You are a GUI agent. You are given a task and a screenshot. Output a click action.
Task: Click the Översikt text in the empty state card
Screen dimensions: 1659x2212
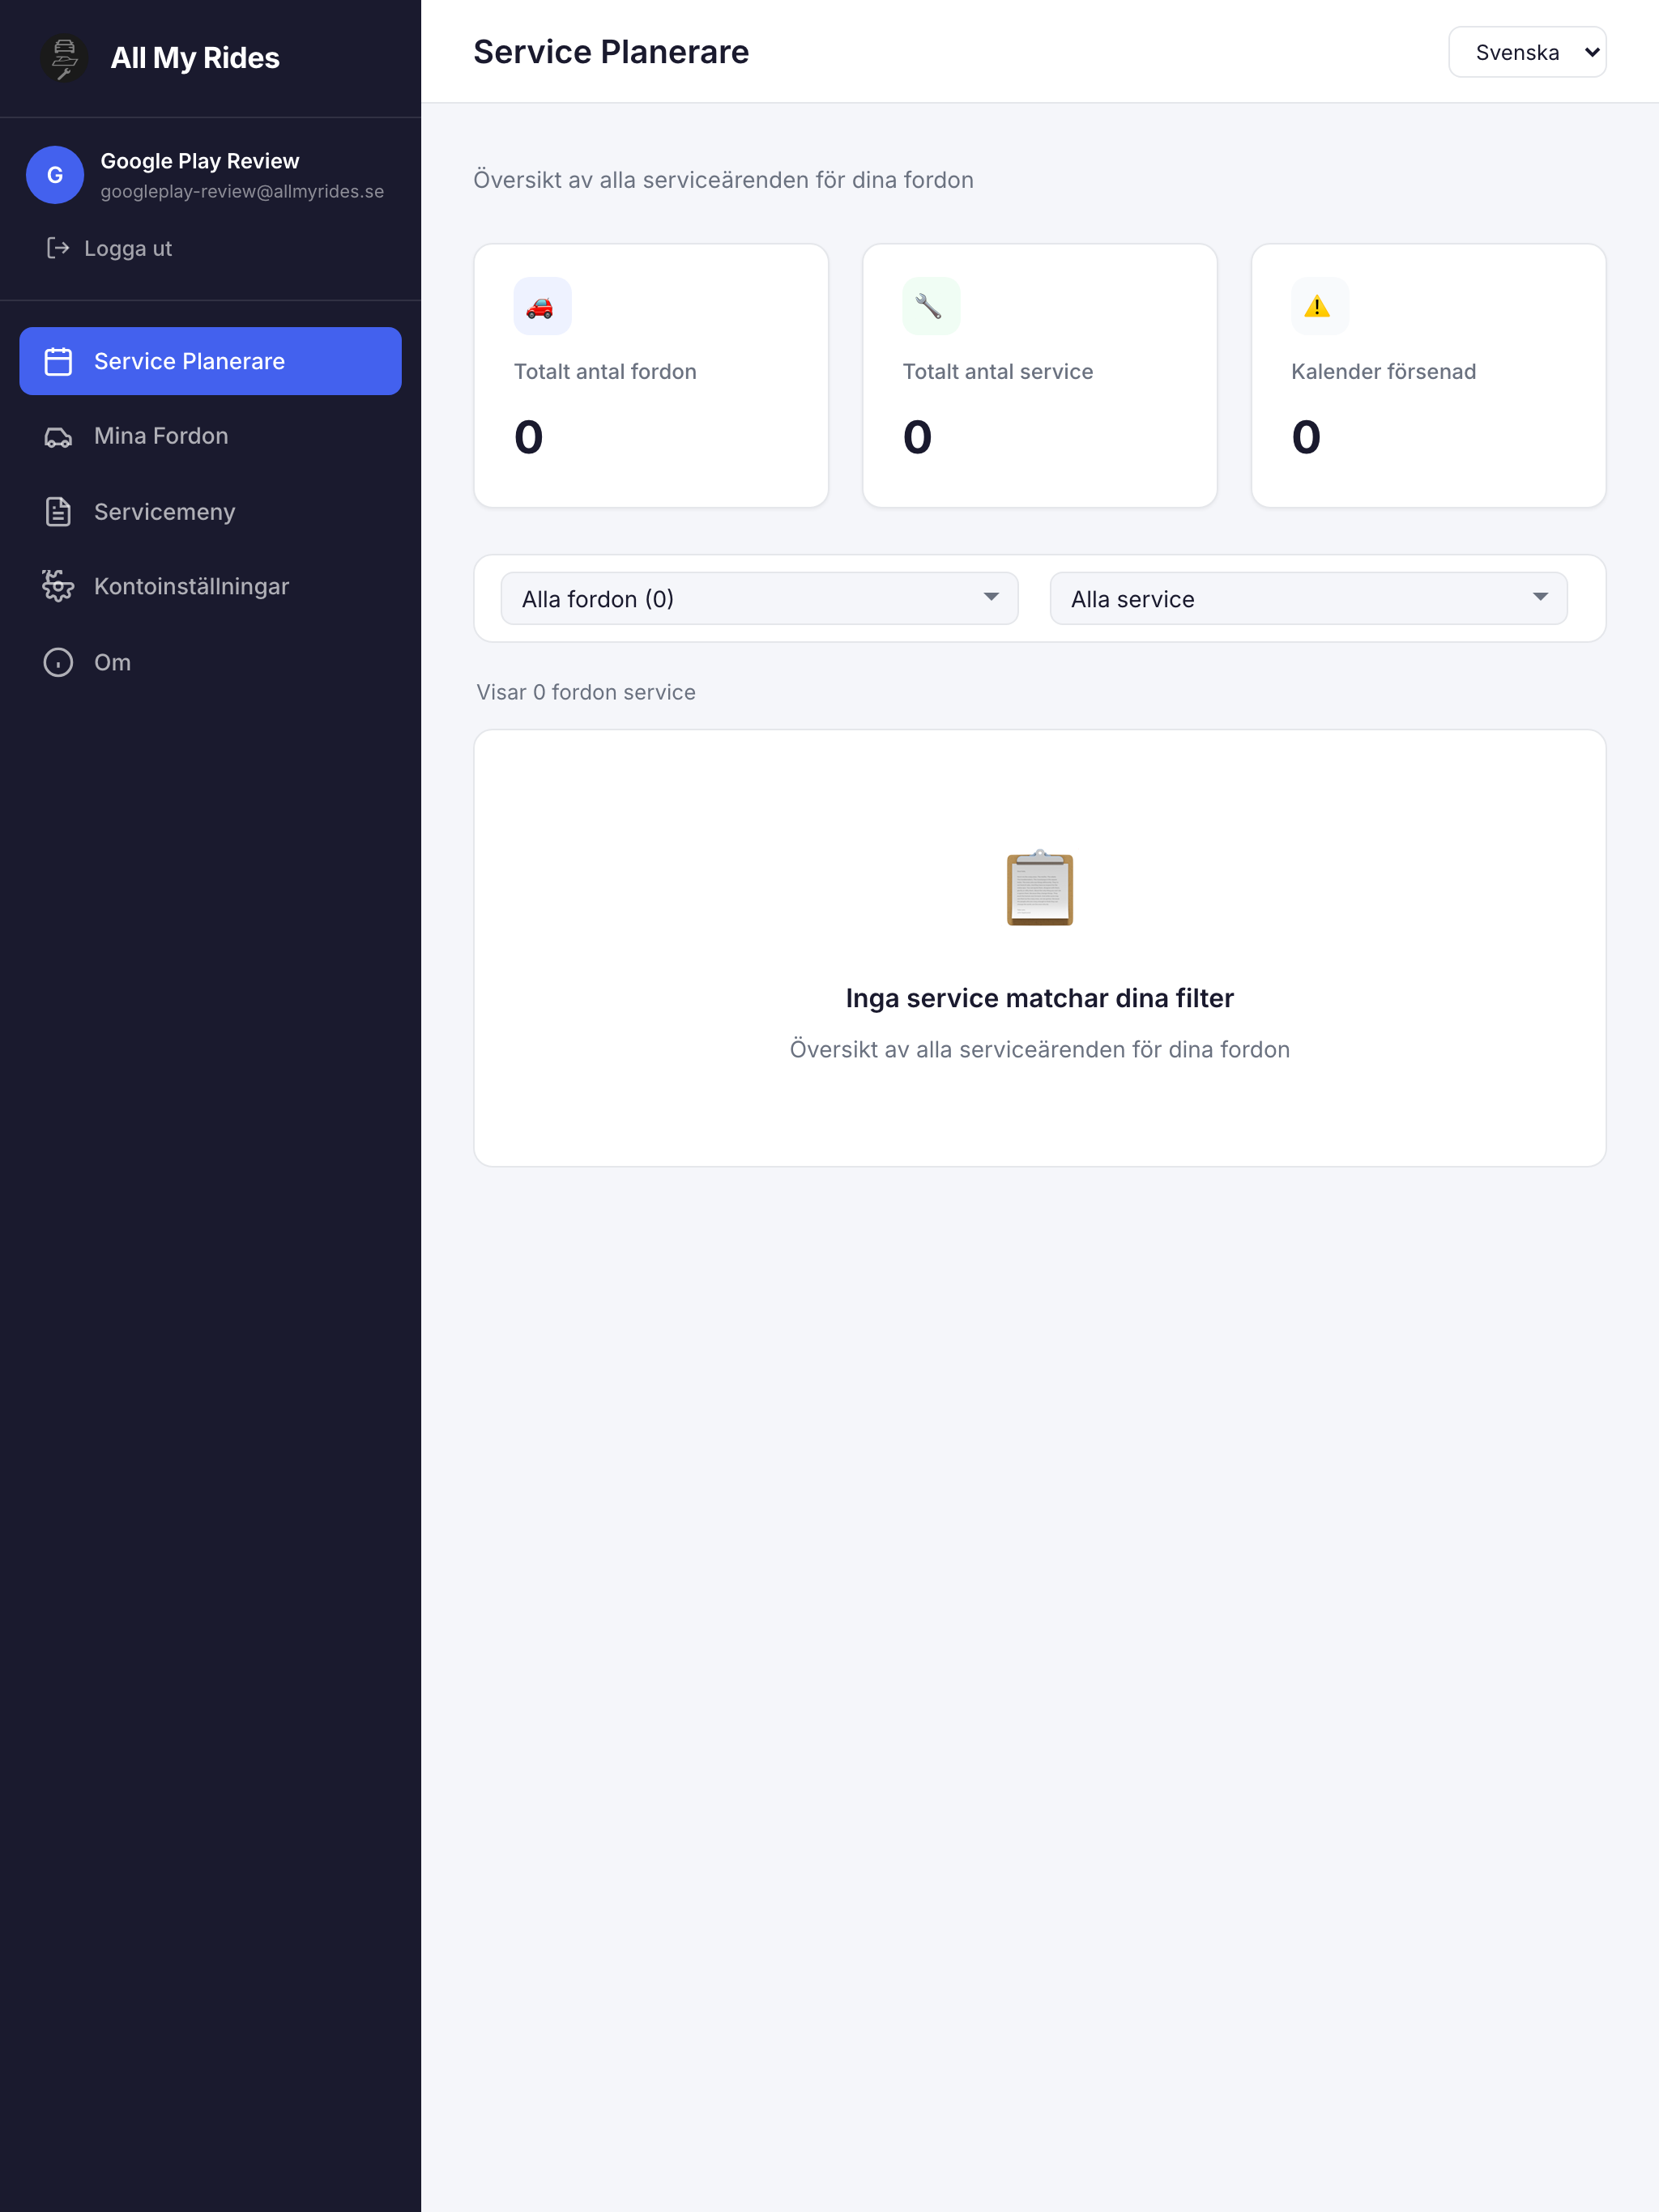(1039, 1049)
